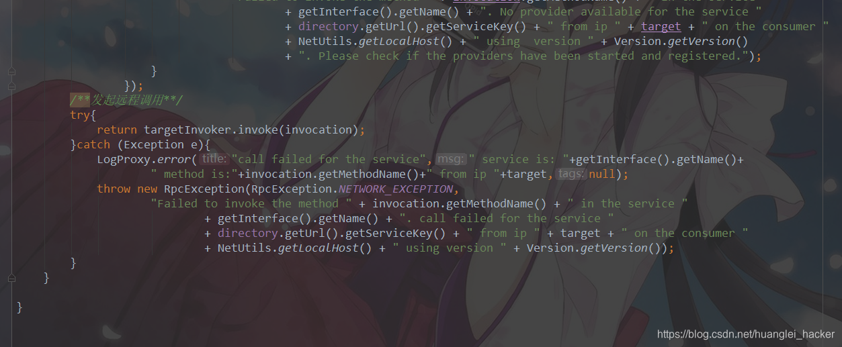Collapse fold marker beside the inner closing brace
The width and height of the screenshot is (842, 347).
pos(11,71)
